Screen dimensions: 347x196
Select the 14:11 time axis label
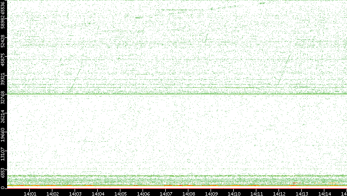256,194
